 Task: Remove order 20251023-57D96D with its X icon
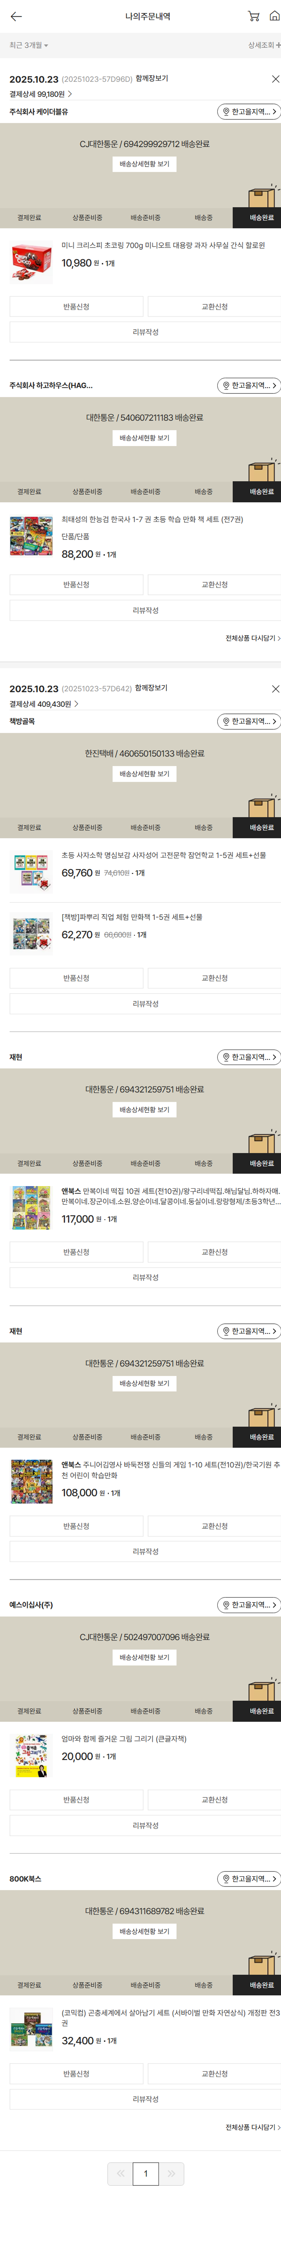point(275,79)
